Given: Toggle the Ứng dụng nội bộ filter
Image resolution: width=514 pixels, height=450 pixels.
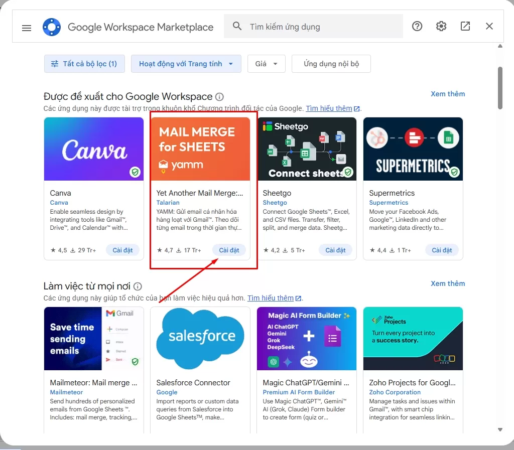Looking at the screenshot, I should pos(331,64).
